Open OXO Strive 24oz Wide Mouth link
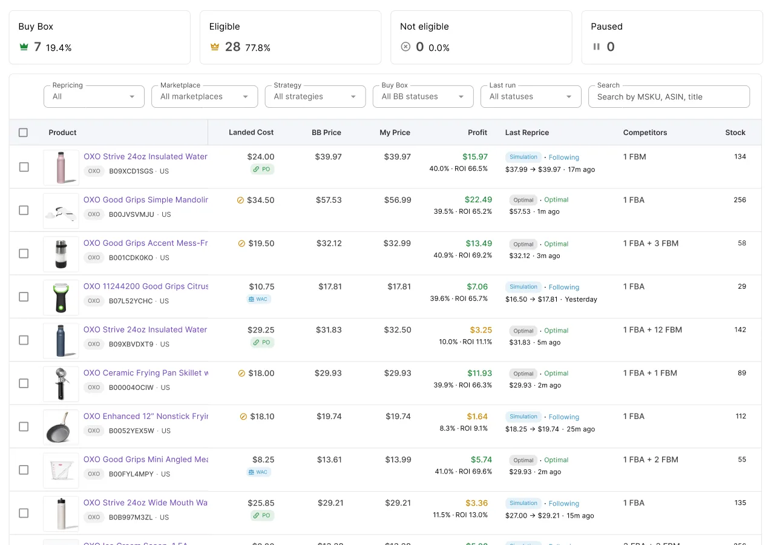 point(146,503)
